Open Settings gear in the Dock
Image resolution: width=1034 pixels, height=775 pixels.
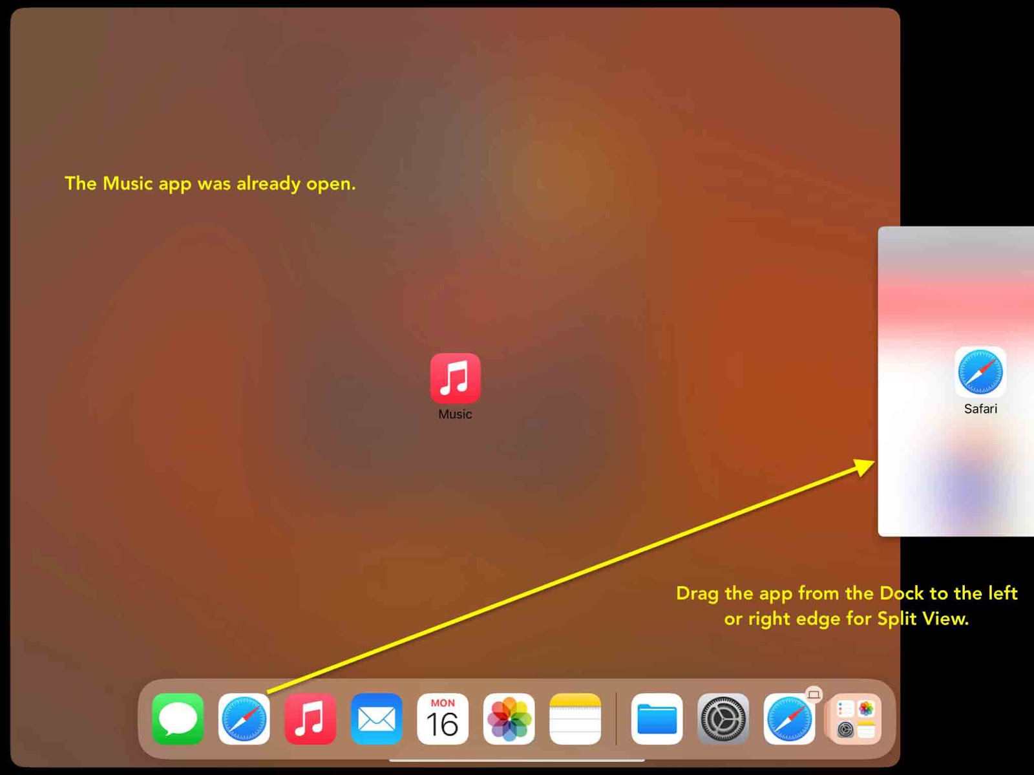723,719
